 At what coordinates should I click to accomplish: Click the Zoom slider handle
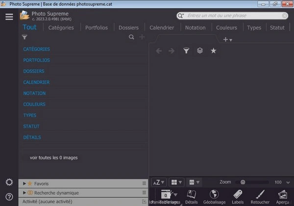[244, 182]
